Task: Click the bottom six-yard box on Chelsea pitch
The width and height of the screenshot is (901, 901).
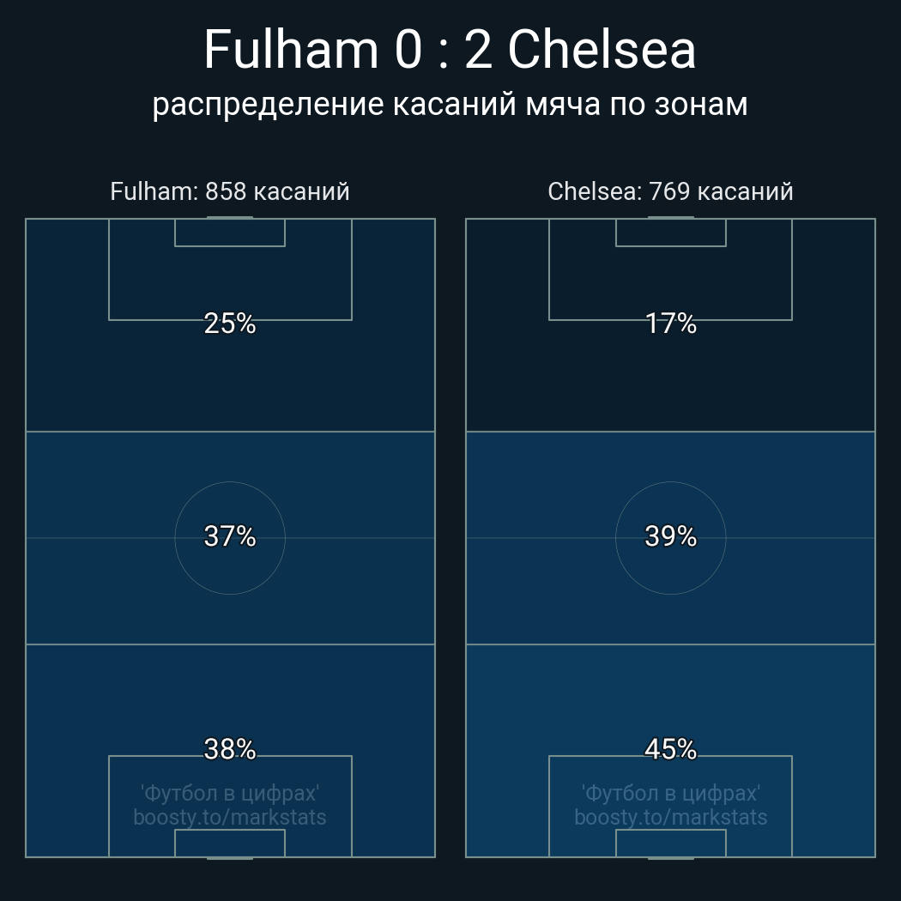Action: click(x=670, y=843)
